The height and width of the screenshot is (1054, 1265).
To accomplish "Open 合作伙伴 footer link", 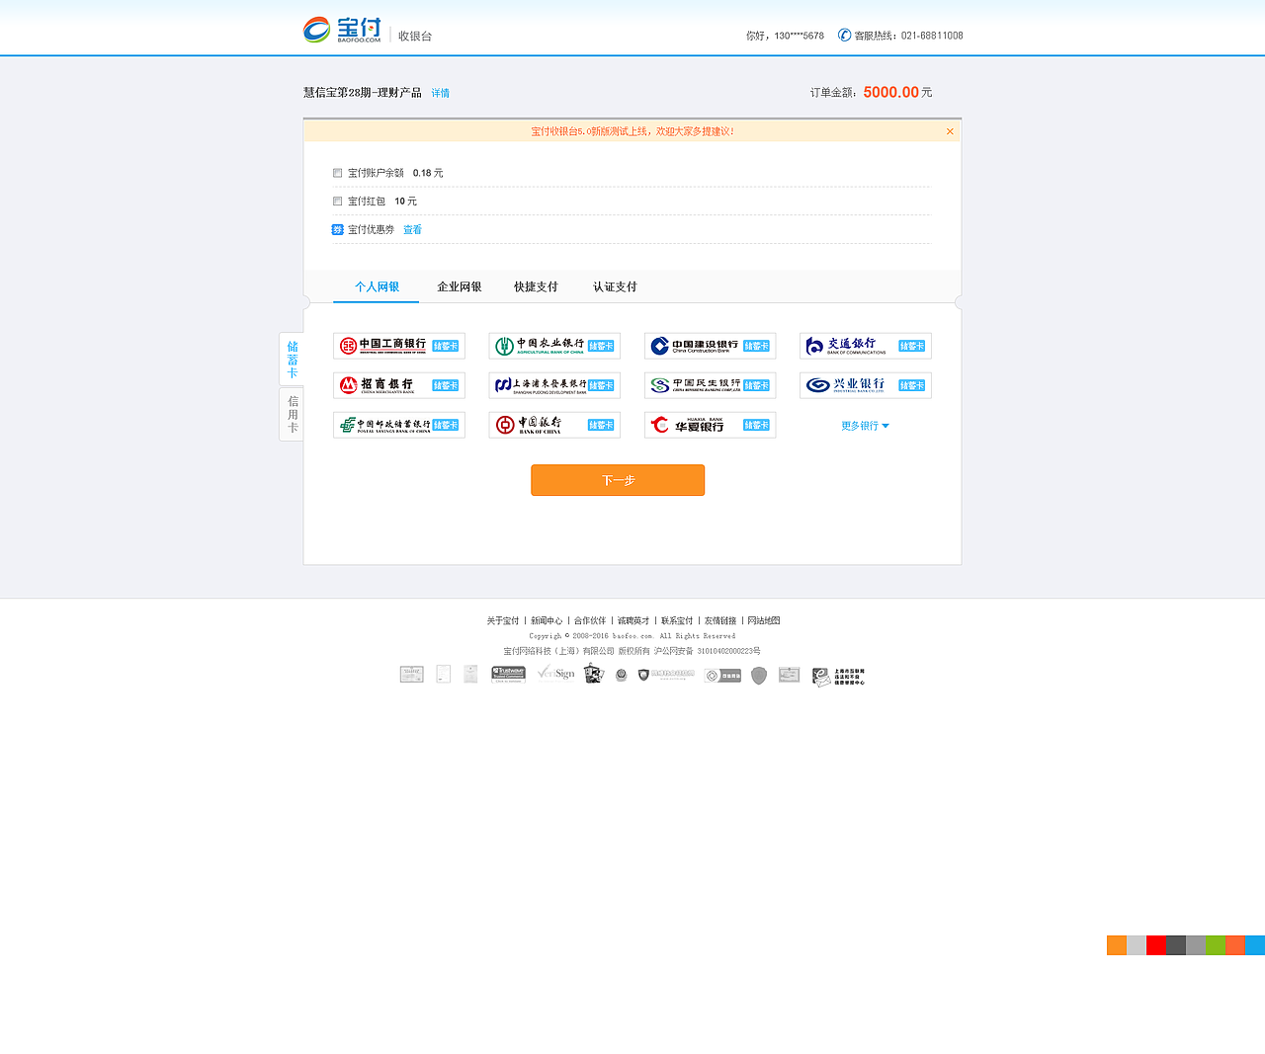I will [x=590, y=621].
